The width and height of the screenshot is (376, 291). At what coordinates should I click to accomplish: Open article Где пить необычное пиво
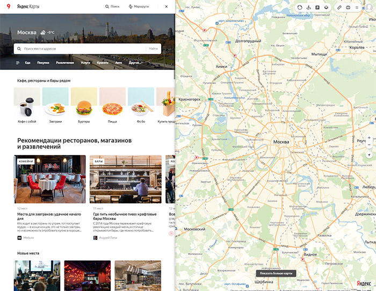(x=125, y=216)
